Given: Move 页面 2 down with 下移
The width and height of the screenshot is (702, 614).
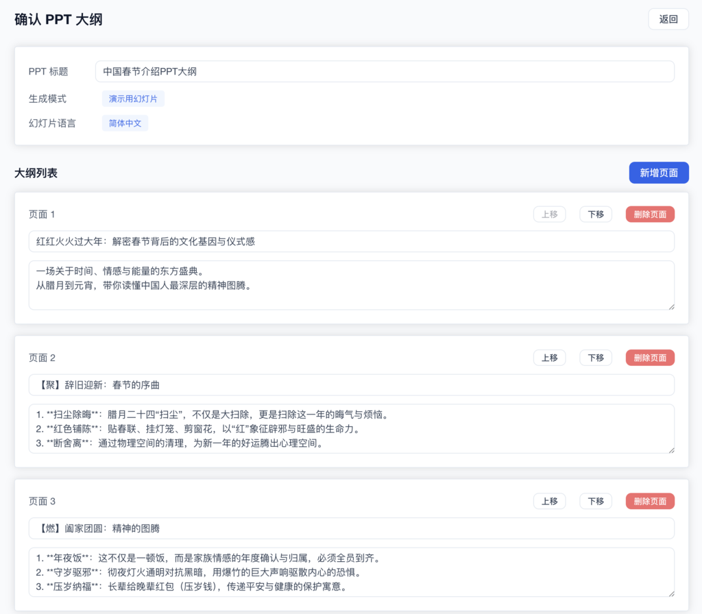Looking at the screenshot, I should pos(595,358).
